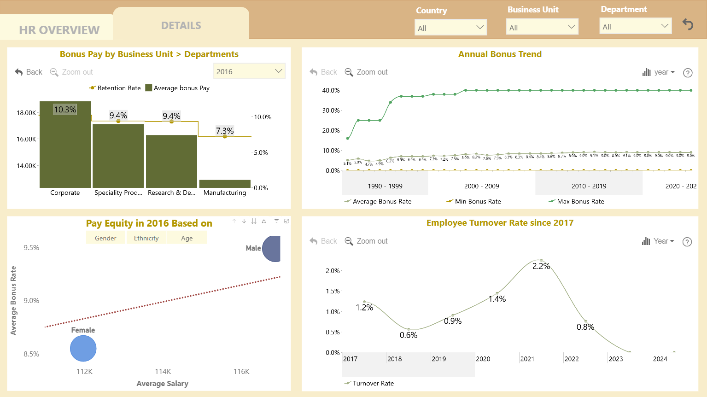
Task: Open the filter icon on Pay Equity chart
Action: pyautogui.click(x=276, y=221)
